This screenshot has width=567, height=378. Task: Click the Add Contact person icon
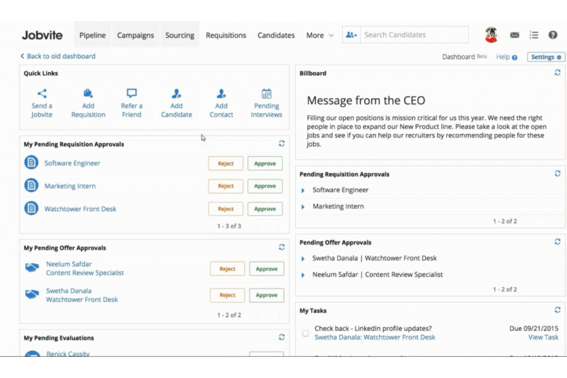[221, 93]
